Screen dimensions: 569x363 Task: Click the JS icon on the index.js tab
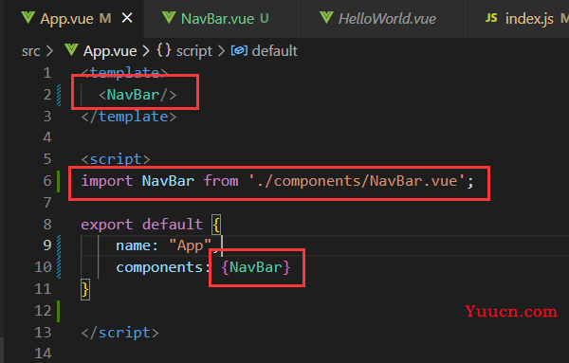coord(491,18)
